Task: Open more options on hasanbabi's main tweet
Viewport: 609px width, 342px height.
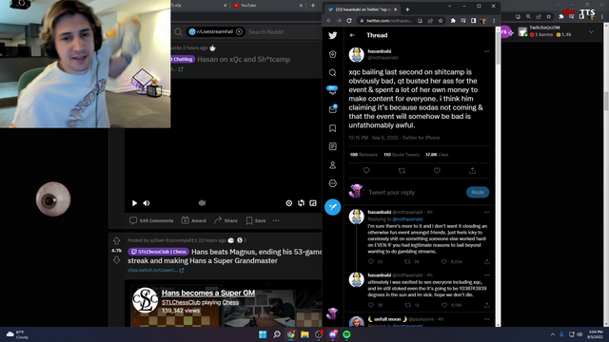Action: pyautogui.click(x=486, y=51)
